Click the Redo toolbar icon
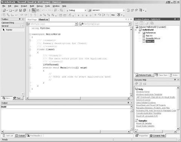181x142 pixels. point(49,10)
